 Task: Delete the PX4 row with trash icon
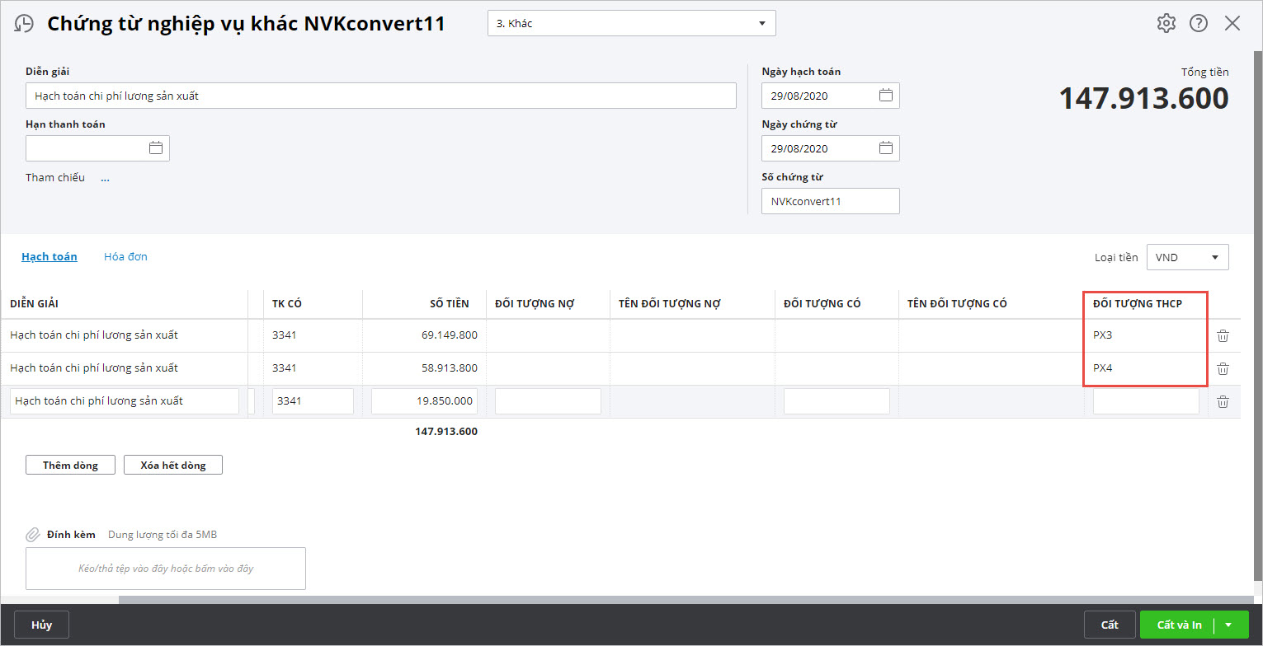click(x=1223, y=368)
